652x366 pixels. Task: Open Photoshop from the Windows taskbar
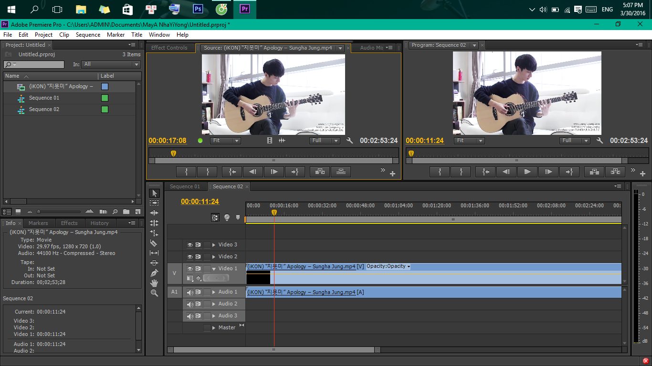coord(198,9)
